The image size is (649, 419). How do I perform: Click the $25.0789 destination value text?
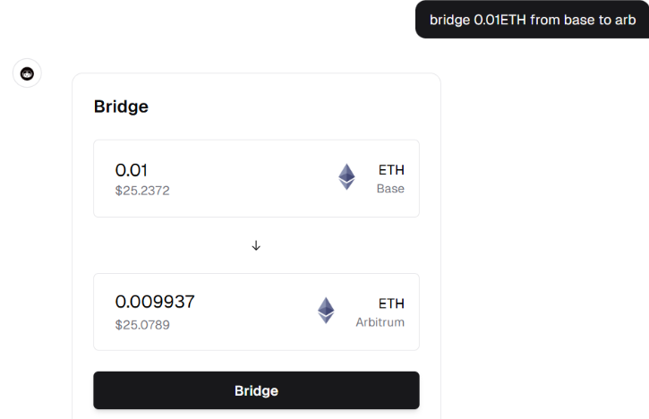pos(142,325)
